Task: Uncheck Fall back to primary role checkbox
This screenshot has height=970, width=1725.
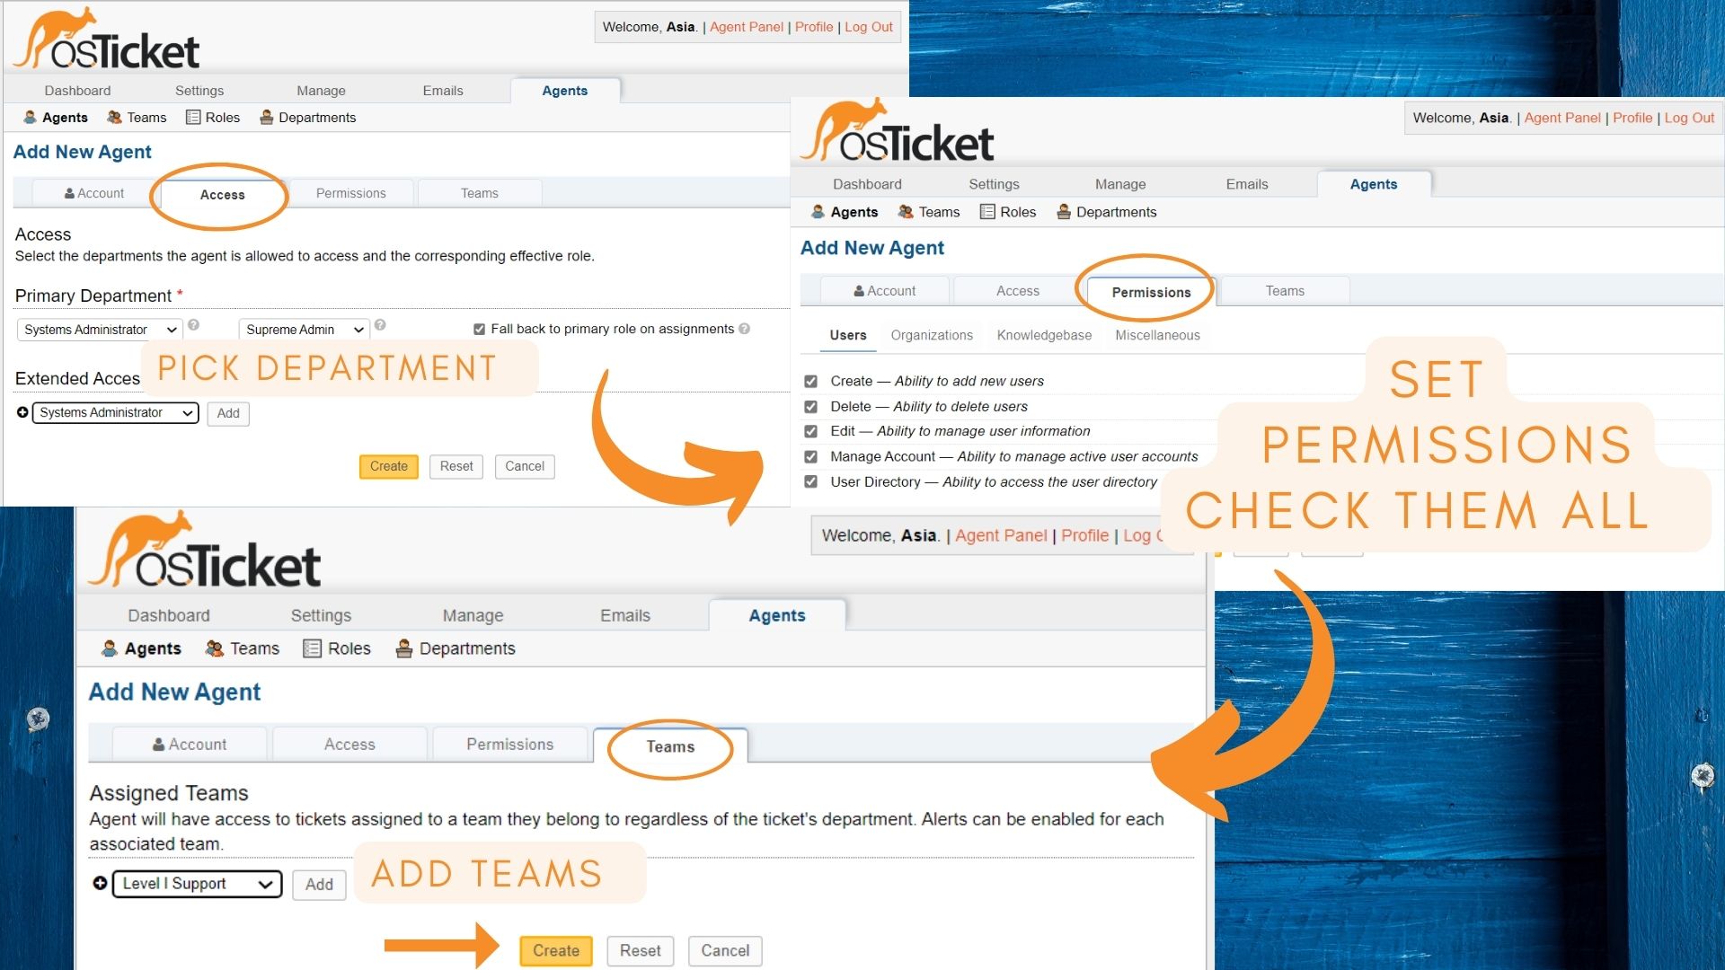Action: pos(479,330)
